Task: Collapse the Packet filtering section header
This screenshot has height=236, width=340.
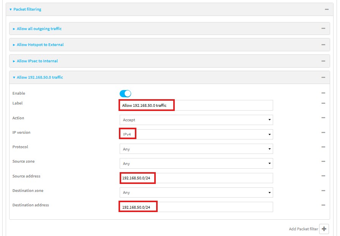Action: 27,10
